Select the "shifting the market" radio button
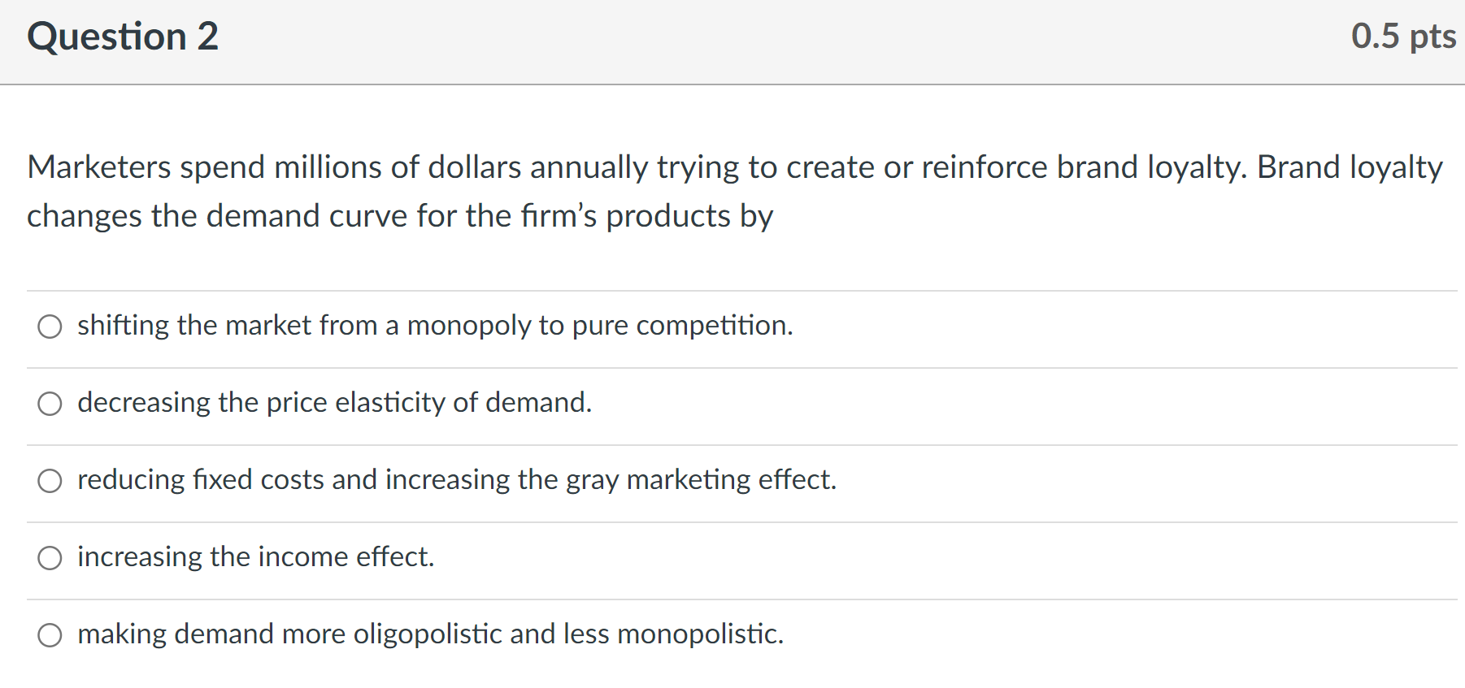 point(50,327)
